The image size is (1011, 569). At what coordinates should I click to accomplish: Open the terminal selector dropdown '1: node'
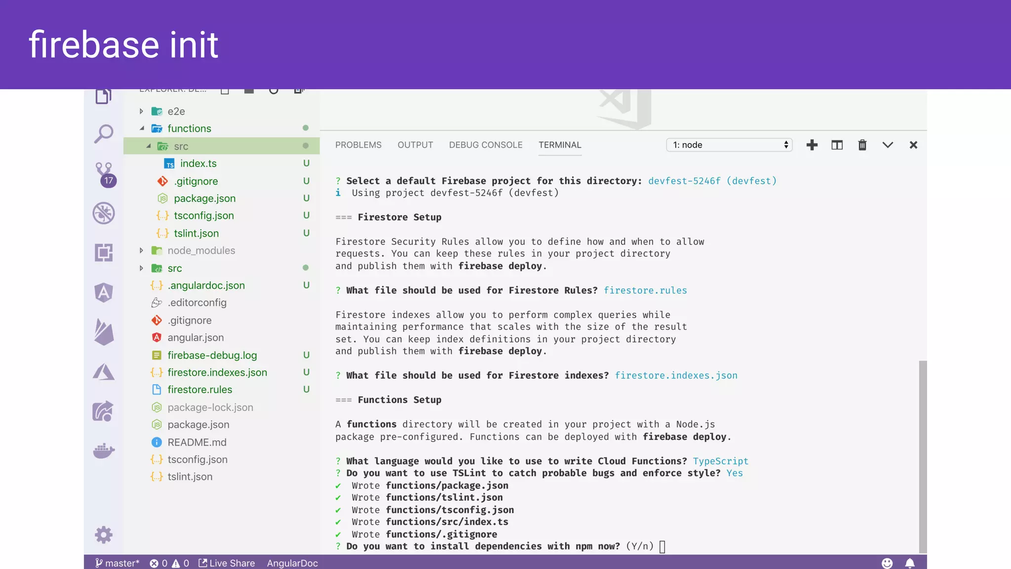729,145
